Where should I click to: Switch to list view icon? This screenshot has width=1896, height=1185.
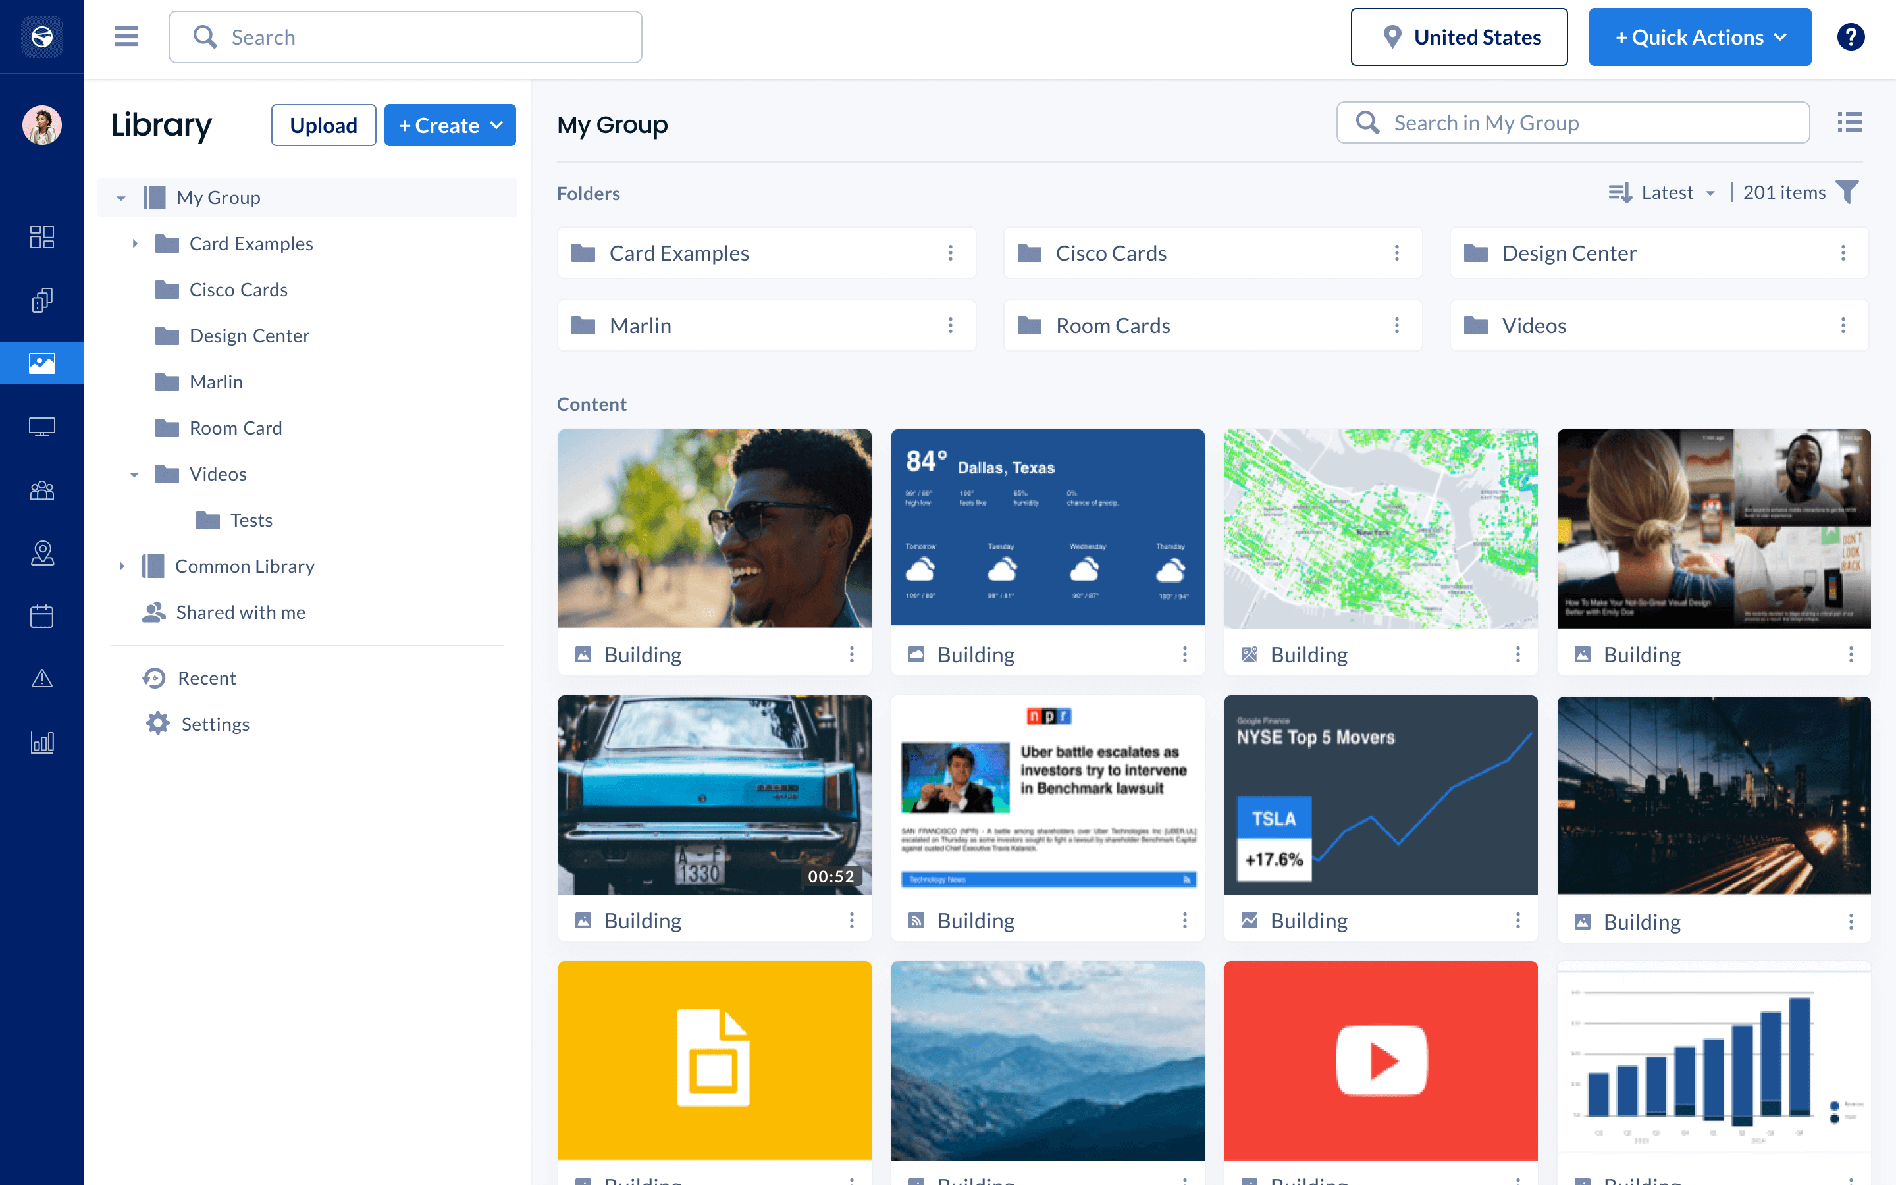click(1849, 122)
